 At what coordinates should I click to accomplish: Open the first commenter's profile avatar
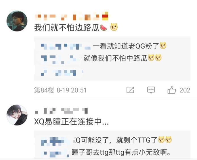click(17, 21)
